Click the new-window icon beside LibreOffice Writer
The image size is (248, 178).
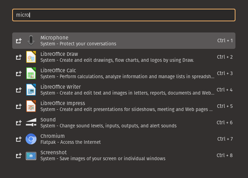click(x=19, y=90)
